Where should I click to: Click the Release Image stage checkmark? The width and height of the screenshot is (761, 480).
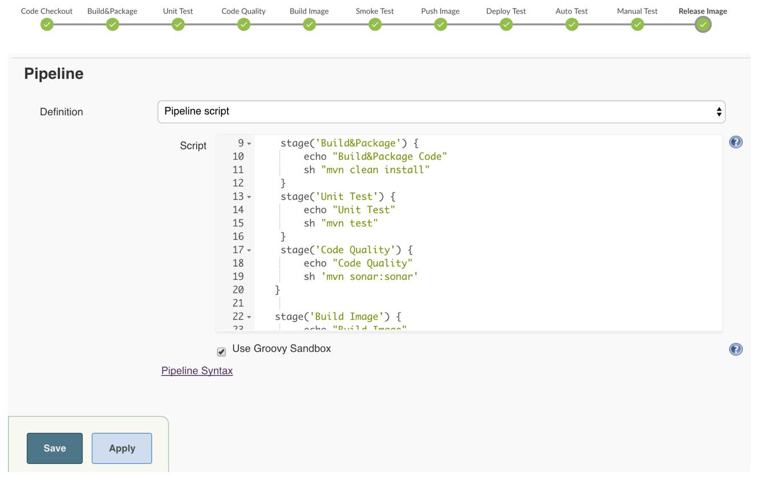point(703,25)
